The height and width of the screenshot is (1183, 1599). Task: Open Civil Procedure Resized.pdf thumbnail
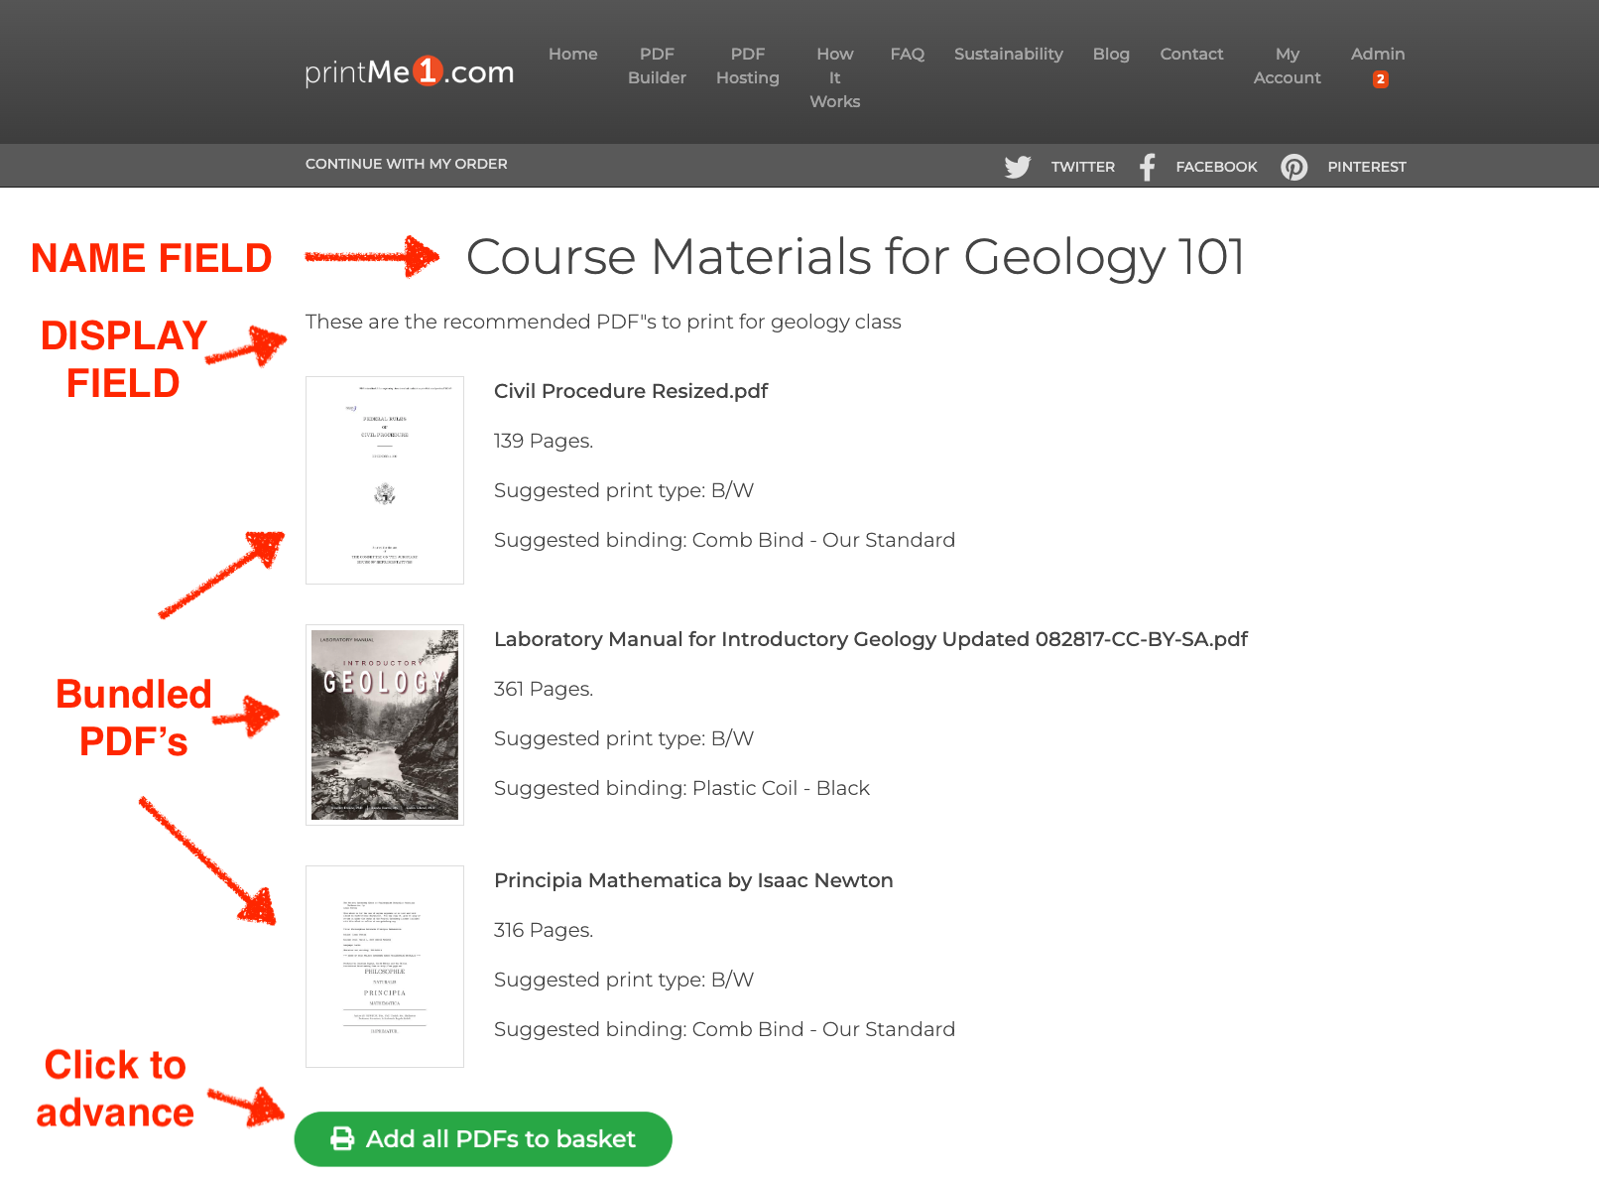(x=385, y=480)
